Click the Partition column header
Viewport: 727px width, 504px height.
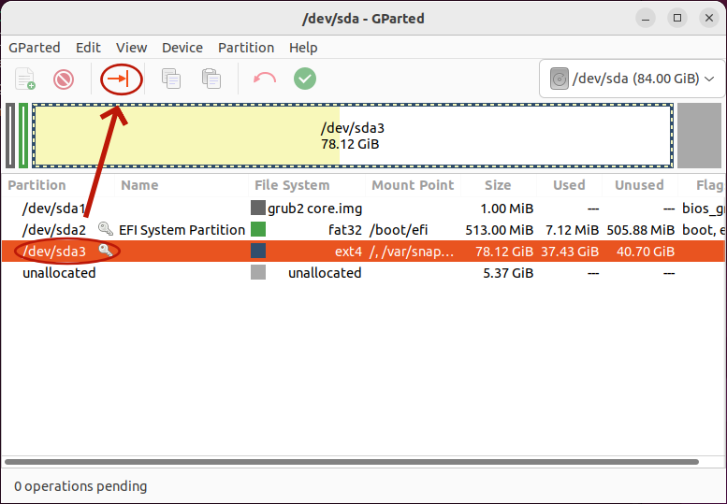(37, 185)
